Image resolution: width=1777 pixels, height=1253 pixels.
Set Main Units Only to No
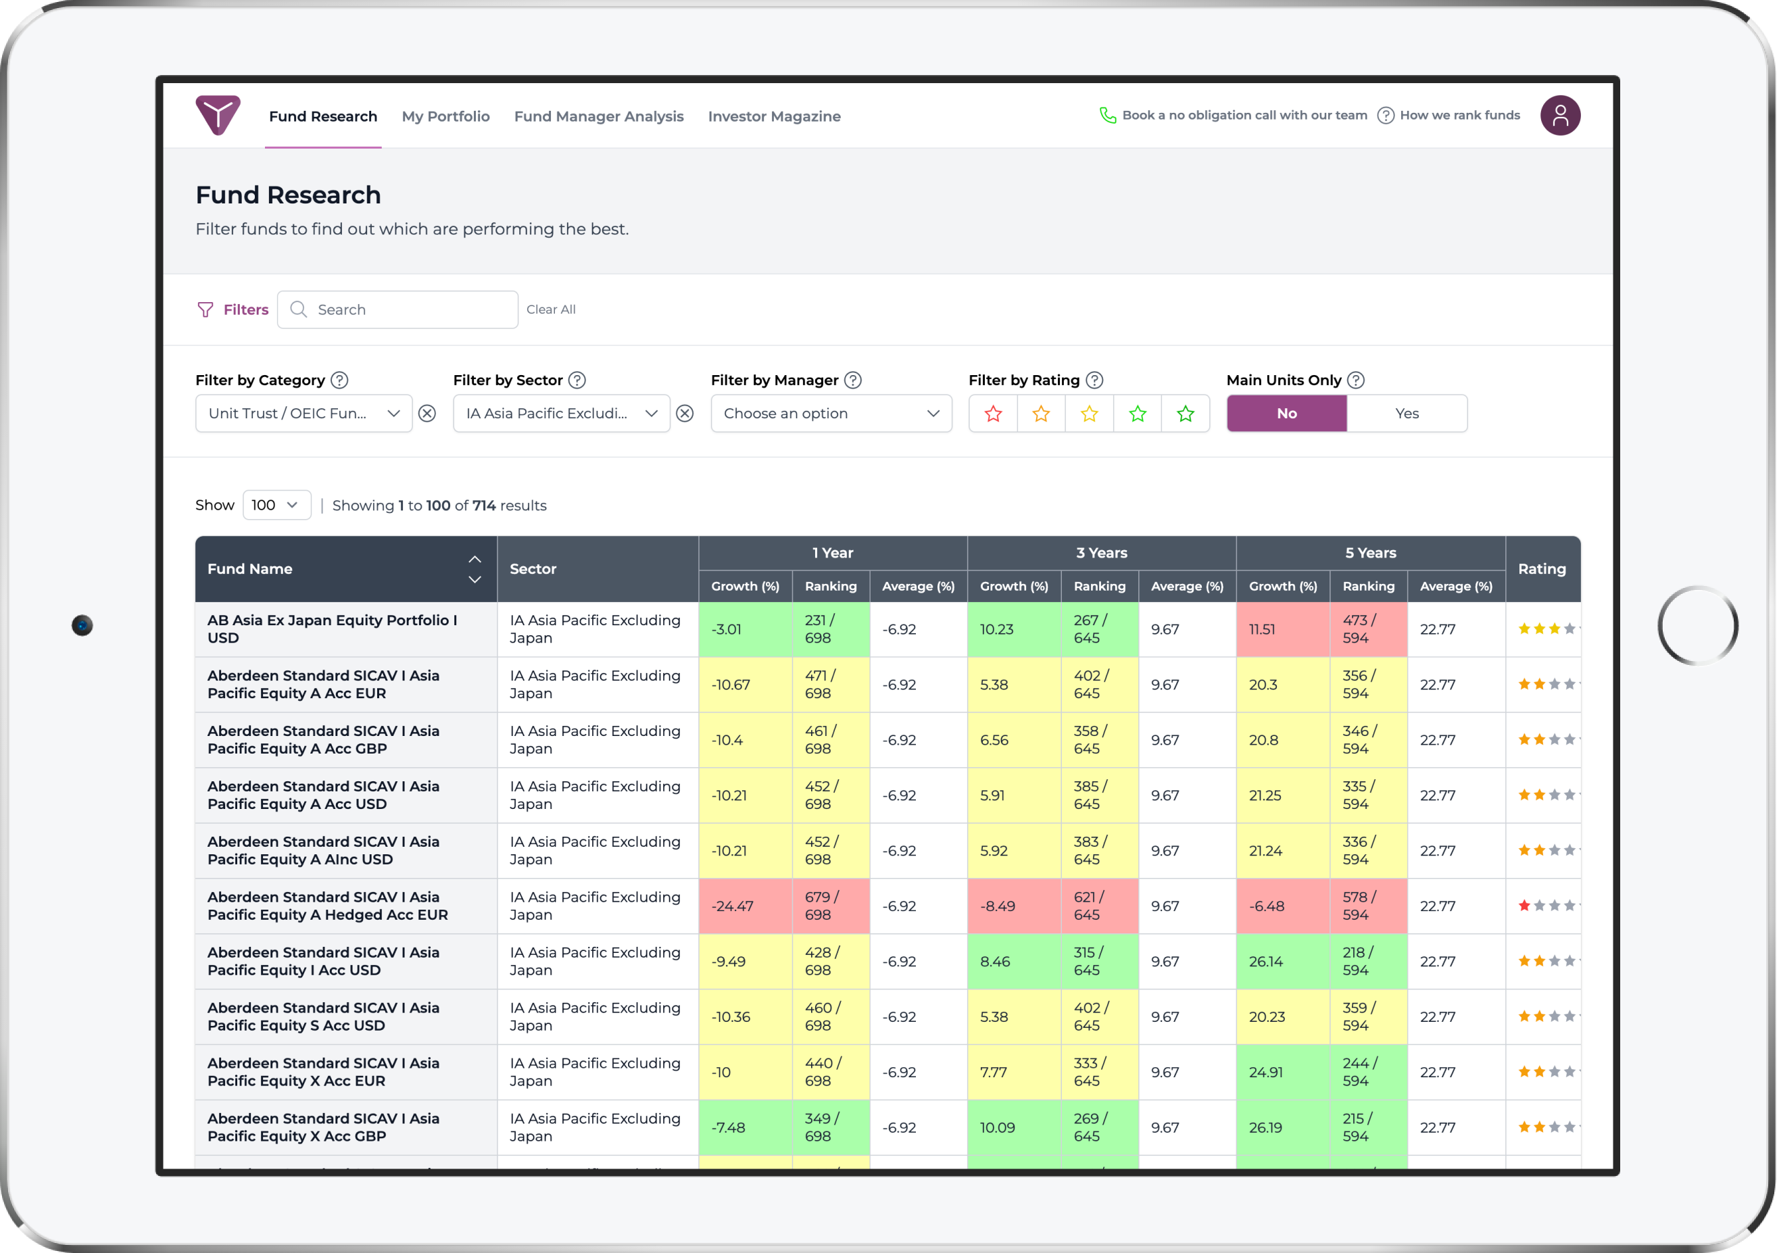tap(1286, 414)
